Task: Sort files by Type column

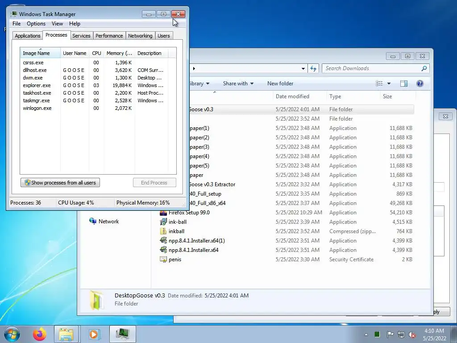Action: [353, 96]
